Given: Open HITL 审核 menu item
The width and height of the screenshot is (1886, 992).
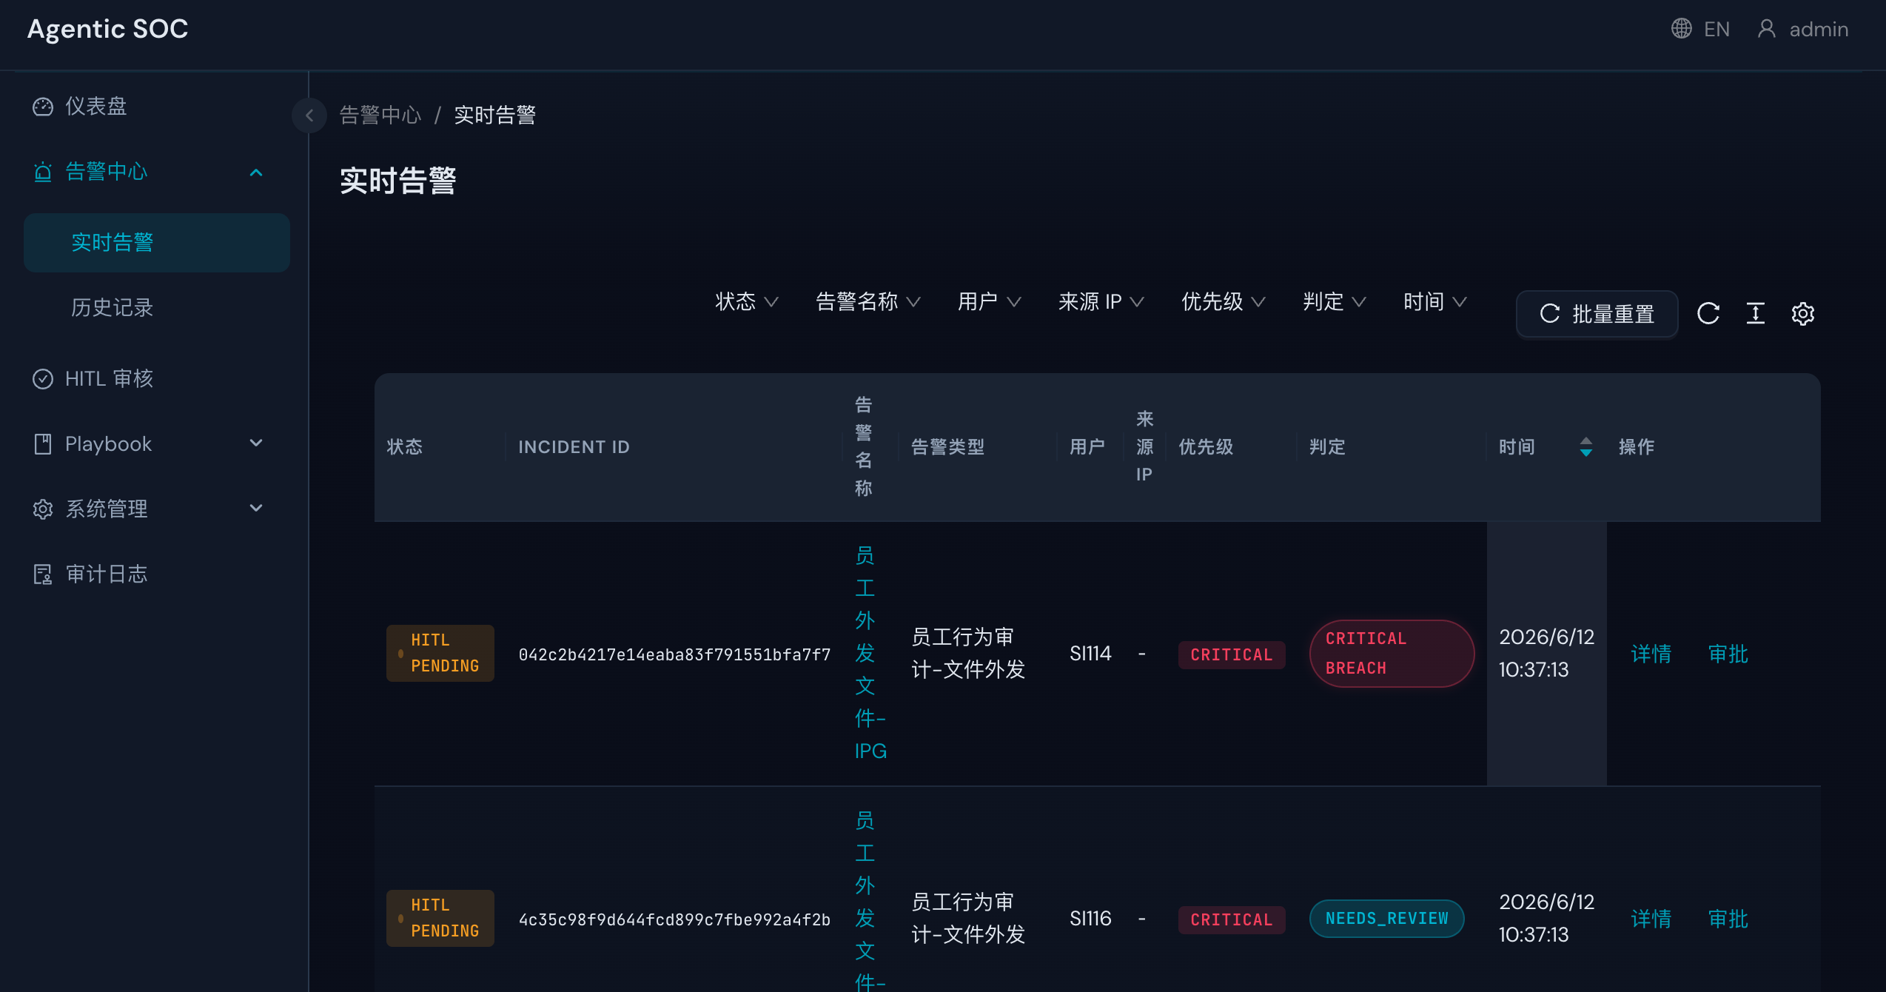Looking at the screenshot, I should click(155, 379).
